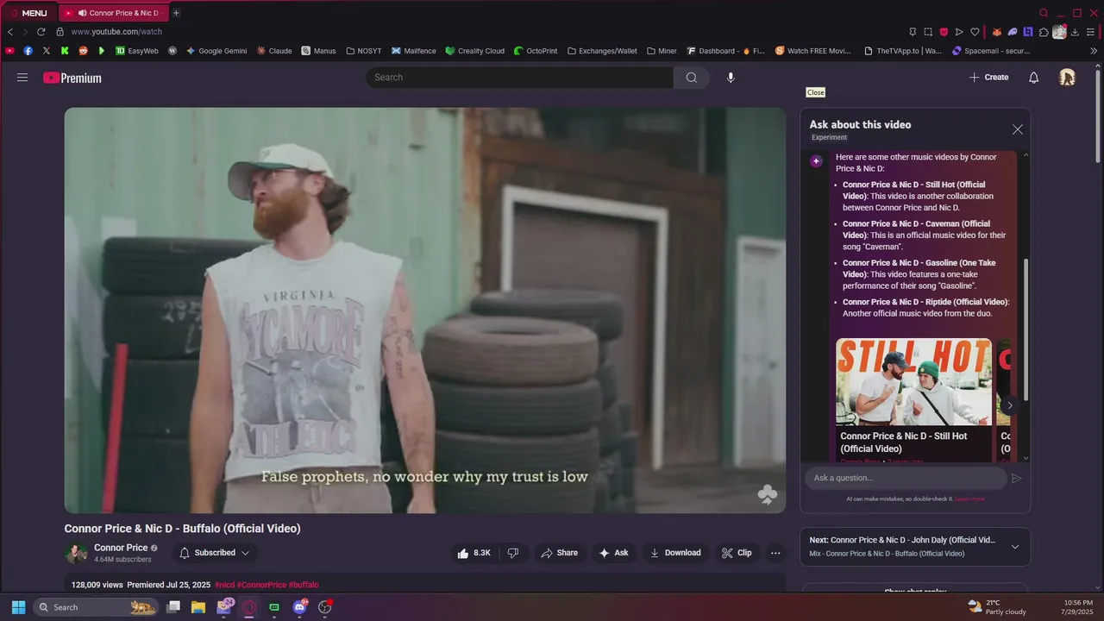Open Opera easy setup sliders icon
The width and height of the screenshot is (1104, 621).
click(x=1092, y=32)
